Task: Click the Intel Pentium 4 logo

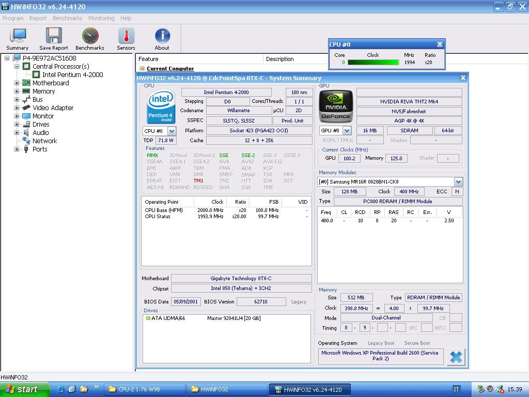Action: pyautogui.click(x=161, y=107)
